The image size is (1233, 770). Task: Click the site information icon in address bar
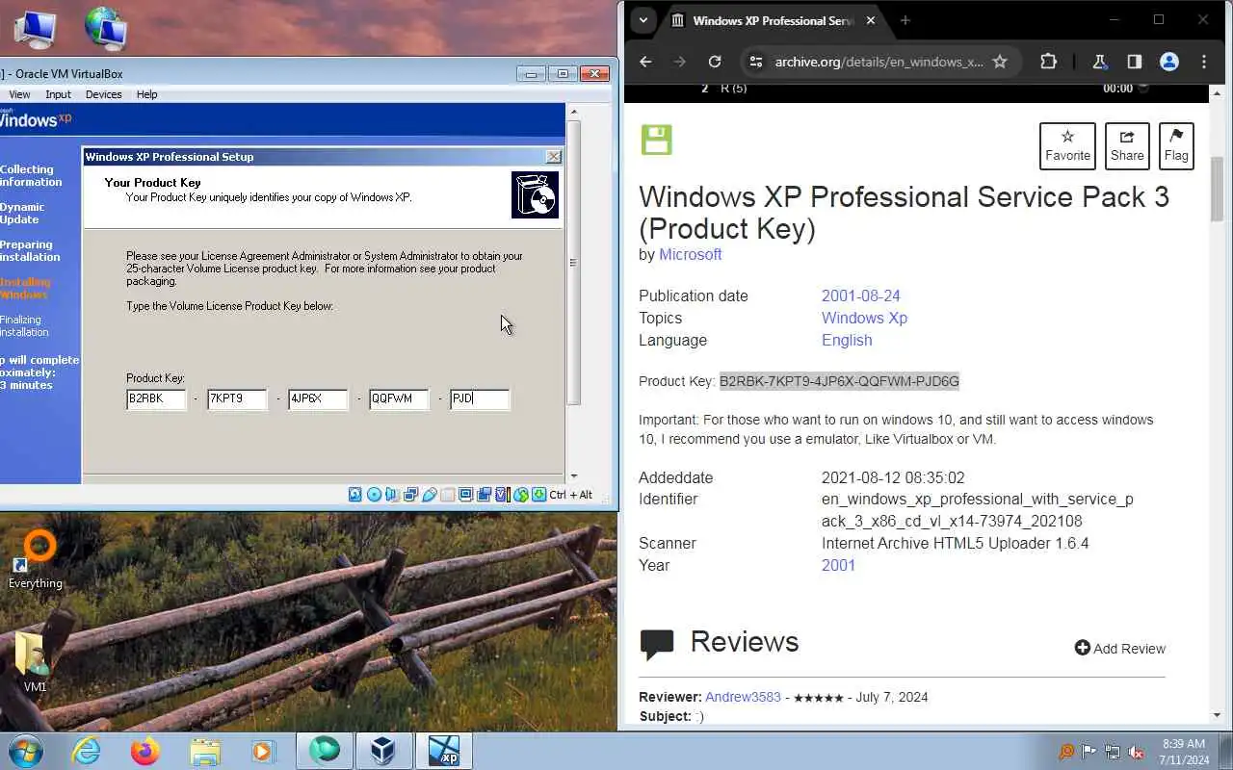(756, 62)
